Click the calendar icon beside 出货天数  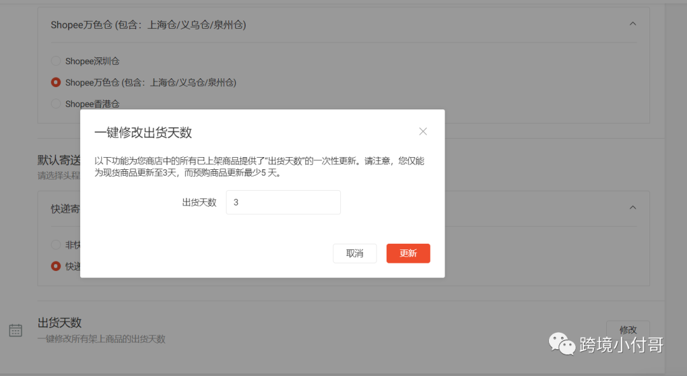click(x=15, y=330)
